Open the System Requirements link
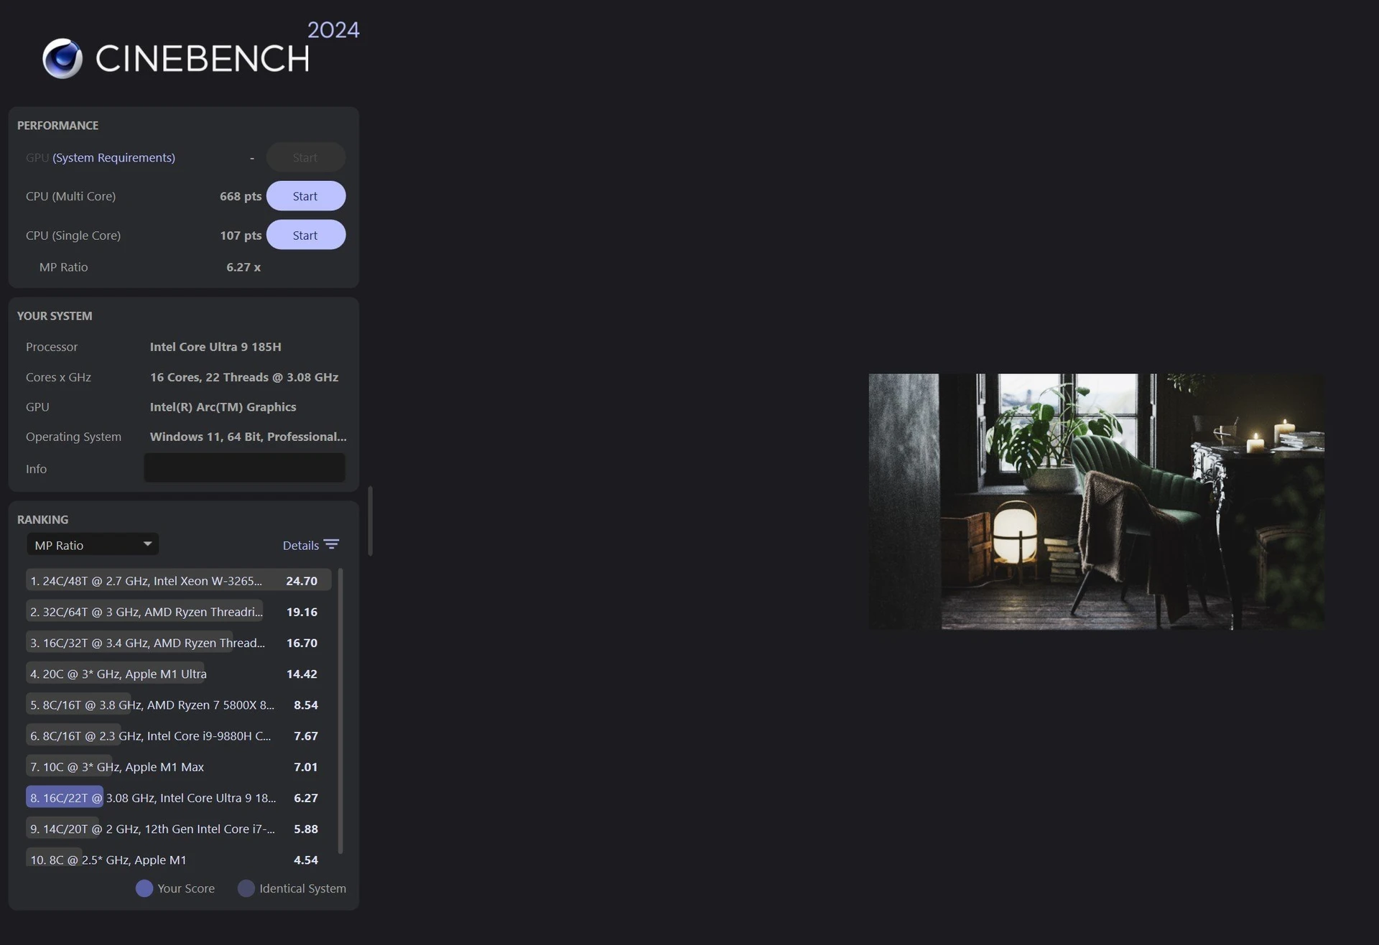Screen dimensions: 1379x945 (113, 157)
